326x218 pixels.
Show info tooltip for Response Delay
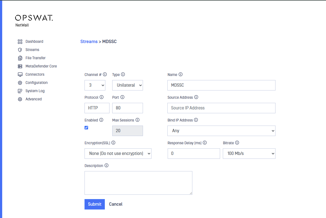205,143
